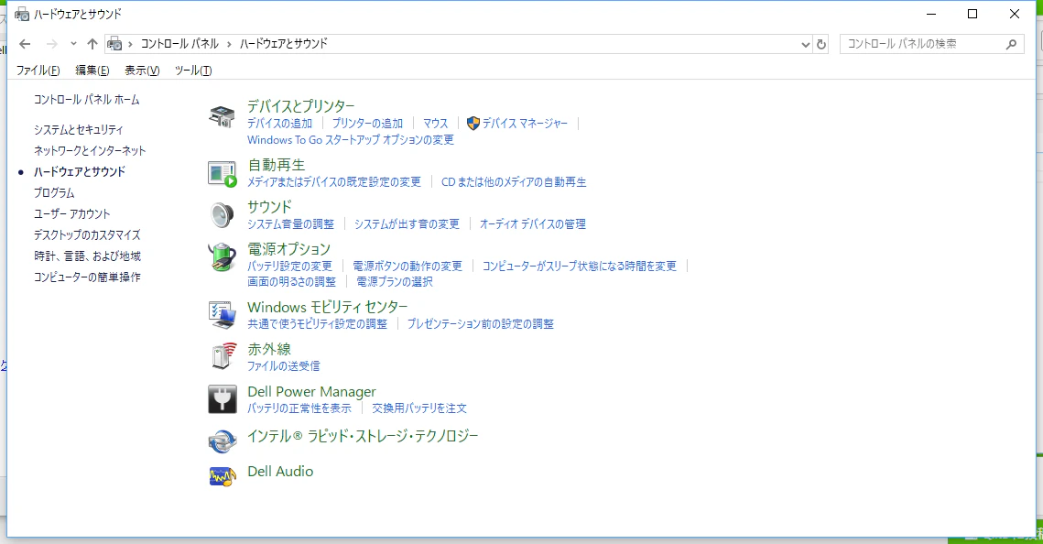Click the インテル ラピッド・ストレージ icon
Viewport: 1043px width, 544px height.
tap(223, 441)
